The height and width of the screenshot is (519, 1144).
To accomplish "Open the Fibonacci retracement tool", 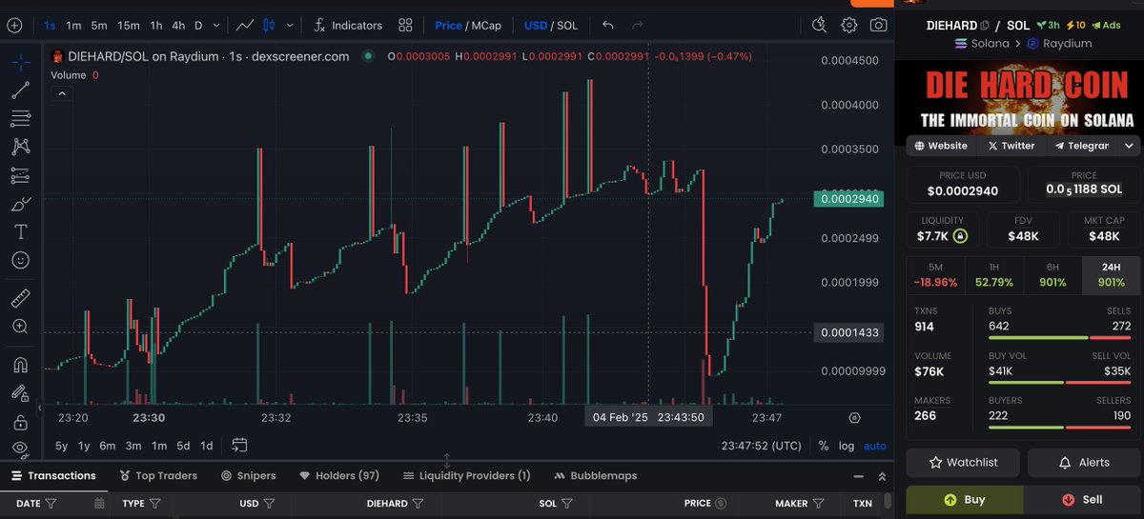I will coord(20,119).
